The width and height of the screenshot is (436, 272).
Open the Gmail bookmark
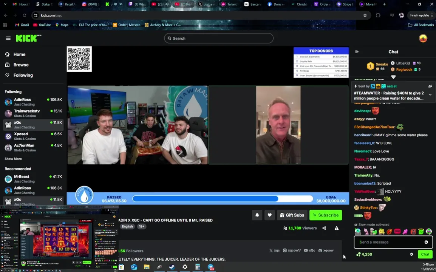[x=22, y=25]
